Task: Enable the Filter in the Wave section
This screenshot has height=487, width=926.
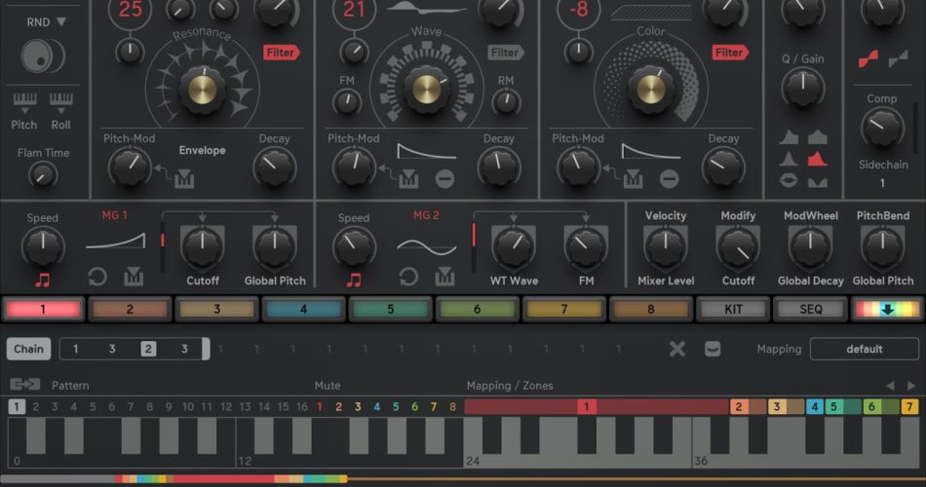Action: [x=506, y=53]
